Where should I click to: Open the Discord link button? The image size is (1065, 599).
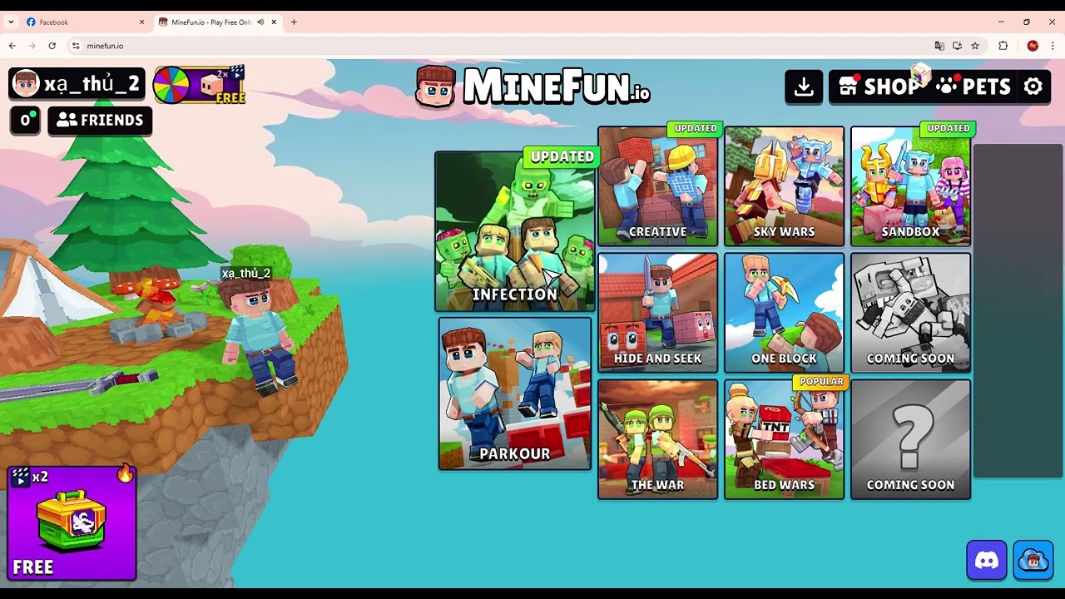click(x=987, y=560)
